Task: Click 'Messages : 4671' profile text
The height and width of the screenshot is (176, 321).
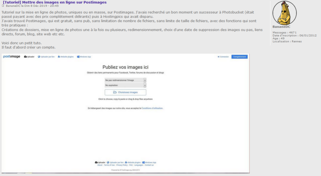Action: tap(284, 32)
